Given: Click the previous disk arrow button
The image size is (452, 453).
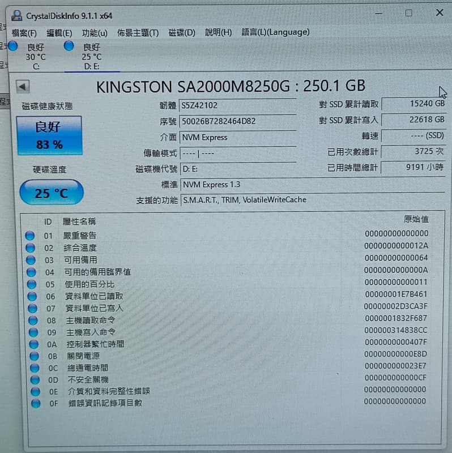Looking at the screenshot, I should (23, 87).
